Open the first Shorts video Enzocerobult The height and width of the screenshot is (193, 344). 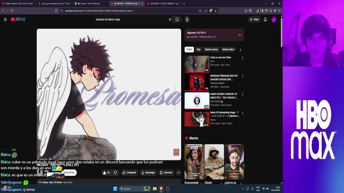pos(194,162)
